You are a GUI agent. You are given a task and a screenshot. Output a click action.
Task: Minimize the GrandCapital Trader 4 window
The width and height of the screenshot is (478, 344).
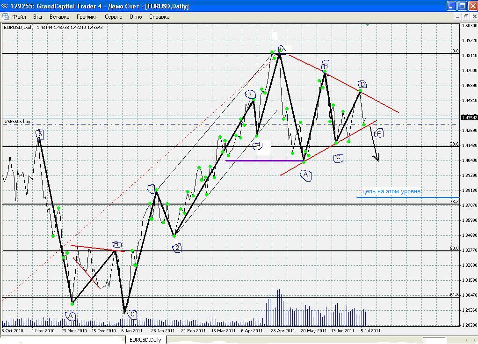[x=451, y=6]
